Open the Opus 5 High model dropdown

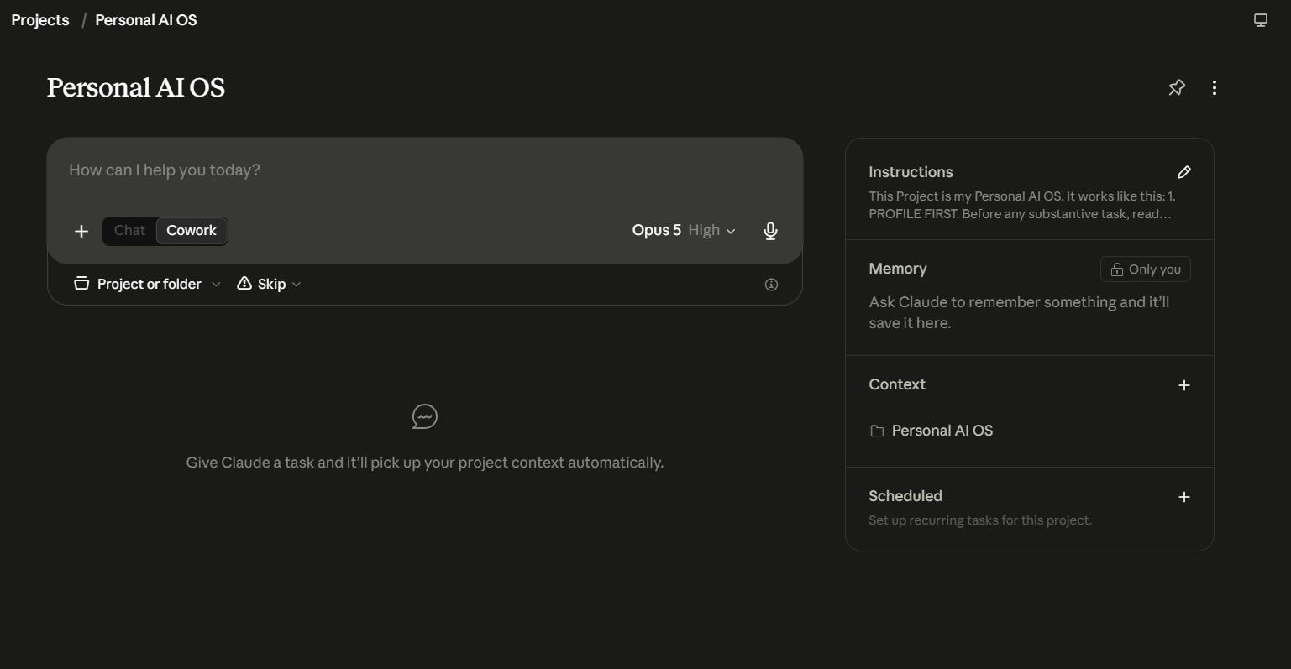[684, 231]
